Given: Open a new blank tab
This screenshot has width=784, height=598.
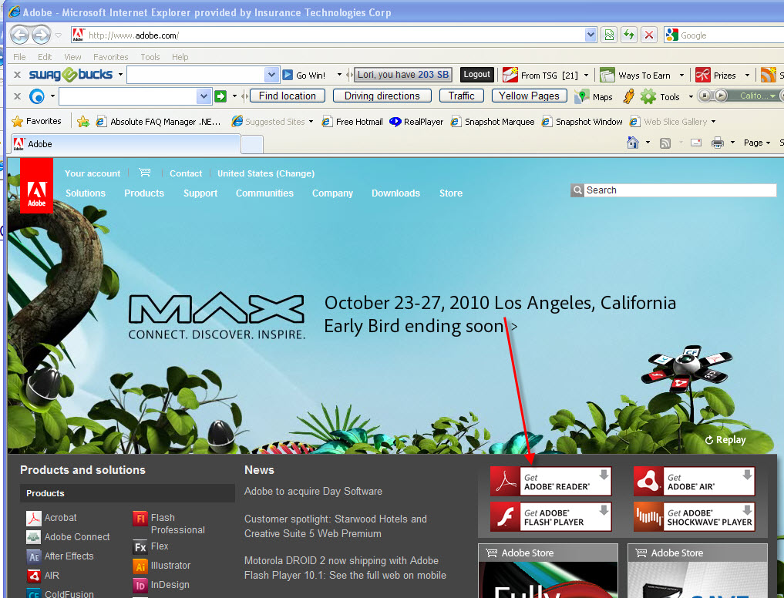Looking at the screenshot, I should [252, 145].
